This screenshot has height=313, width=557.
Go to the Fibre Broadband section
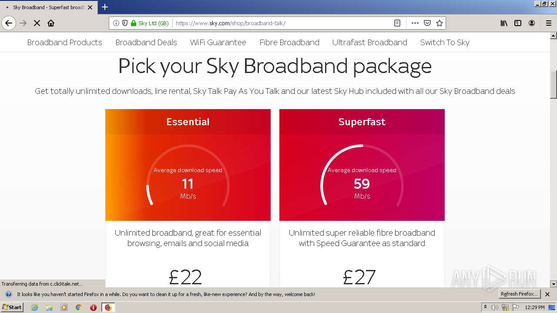289,42
